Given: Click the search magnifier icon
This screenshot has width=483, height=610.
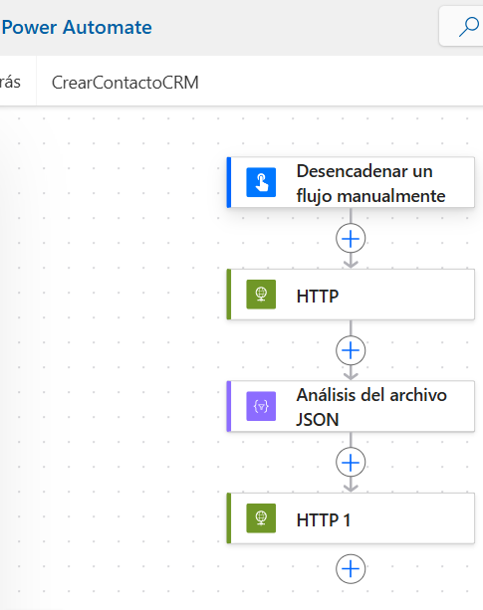Looking at the screenshot, I should coord(469,27).
